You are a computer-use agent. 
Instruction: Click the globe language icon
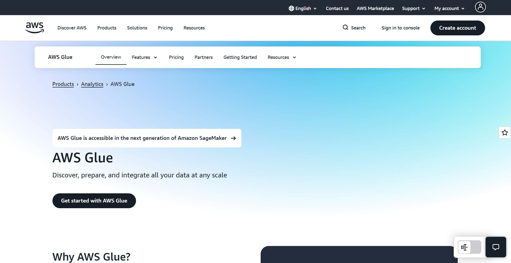tap(291, 8)
